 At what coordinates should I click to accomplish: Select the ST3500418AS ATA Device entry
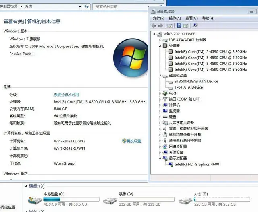tap(196, 81)
